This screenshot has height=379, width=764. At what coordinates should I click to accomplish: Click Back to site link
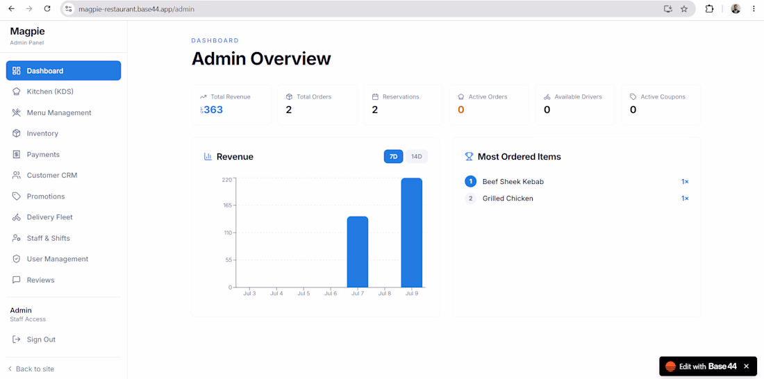click(x=31, y=369)
